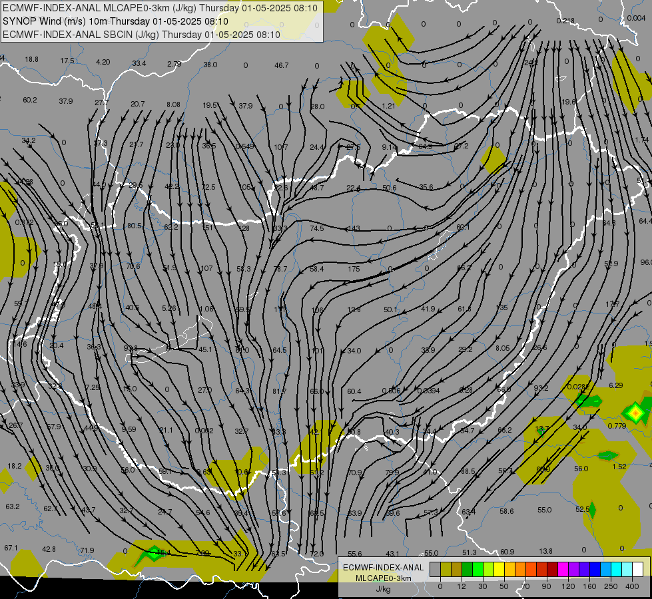The image size is (652, 599).
Task: Click the map value '0.0394'
Action: click(x=428, y=390)
